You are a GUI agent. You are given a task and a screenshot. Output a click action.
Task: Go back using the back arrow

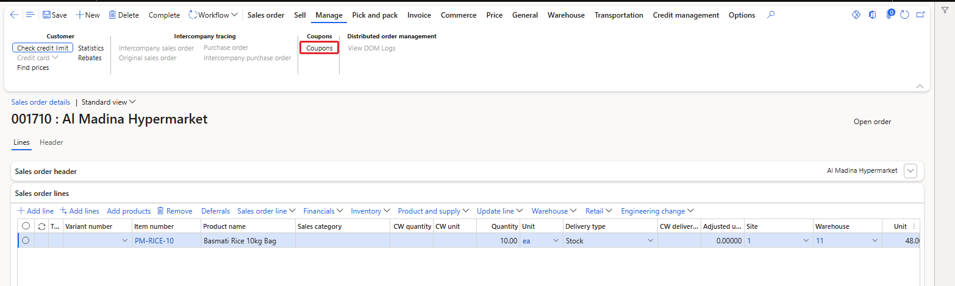pyautogui.click(x=15, y=15)
